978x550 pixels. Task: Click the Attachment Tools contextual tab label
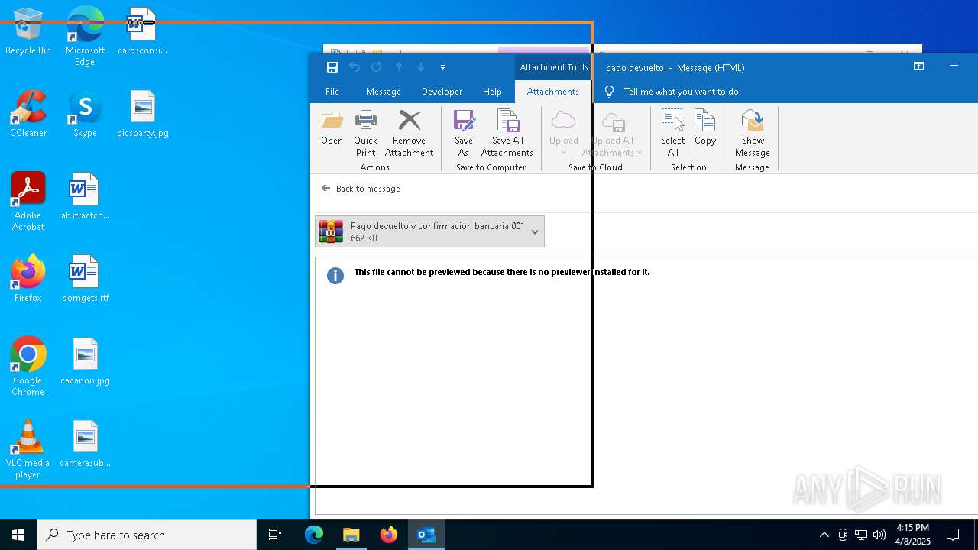(554, 67)
